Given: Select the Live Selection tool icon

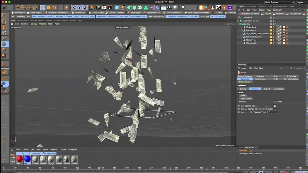Looking at the screenshot, I should tap(18, 8).
